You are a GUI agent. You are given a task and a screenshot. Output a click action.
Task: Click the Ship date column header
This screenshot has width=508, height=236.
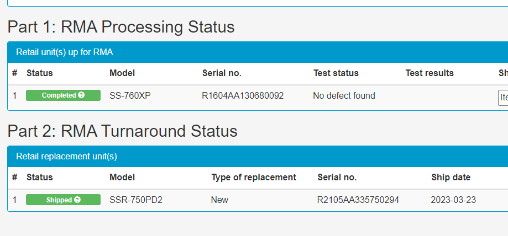(451, 177)
